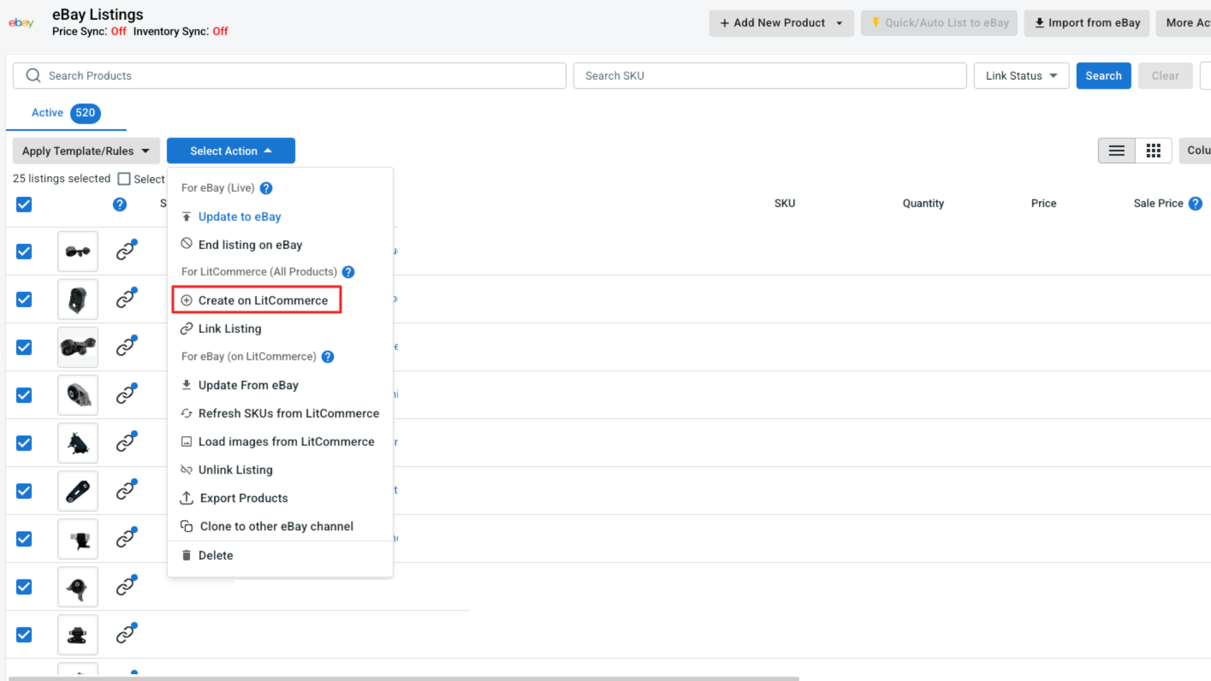
Task: Uncheck the second product row checkbox
Action: 24,300
